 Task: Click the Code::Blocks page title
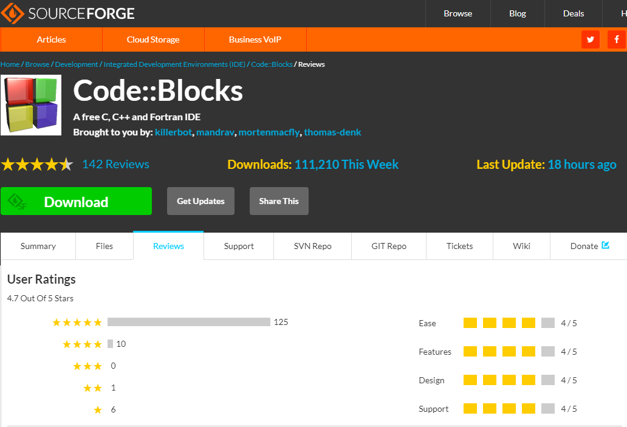pyautogui.click(x=158, y=91)
